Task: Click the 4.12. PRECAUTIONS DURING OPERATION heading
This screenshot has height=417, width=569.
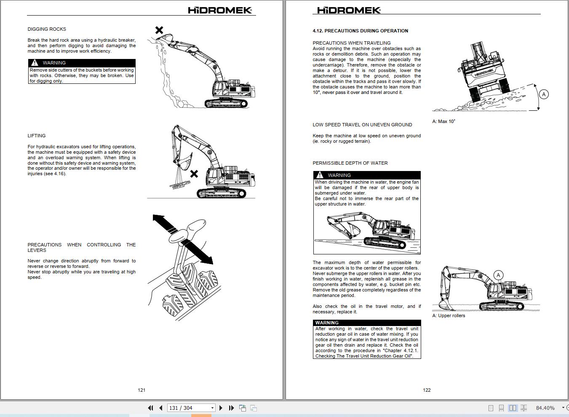Action: coord(360,31)
